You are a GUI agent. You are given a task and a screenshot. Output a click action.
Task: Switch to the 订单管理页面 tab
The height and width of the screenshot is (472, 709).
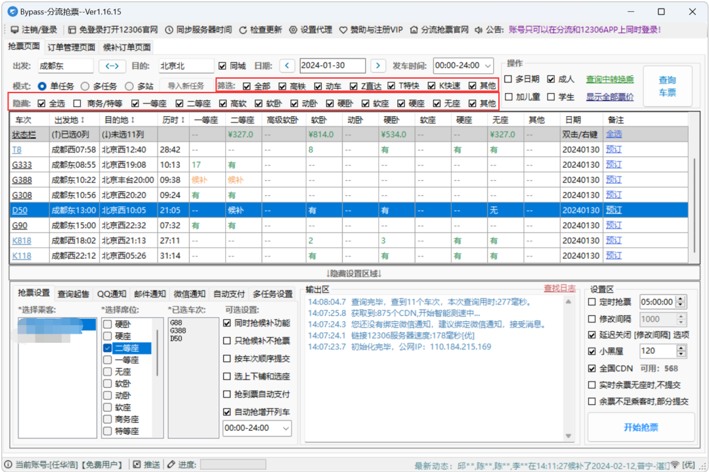(72, 47)
